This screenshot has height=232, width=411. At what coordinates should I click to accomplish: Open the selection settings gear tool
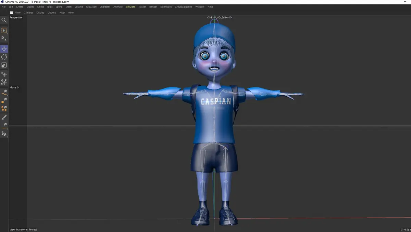pos(4,38)
